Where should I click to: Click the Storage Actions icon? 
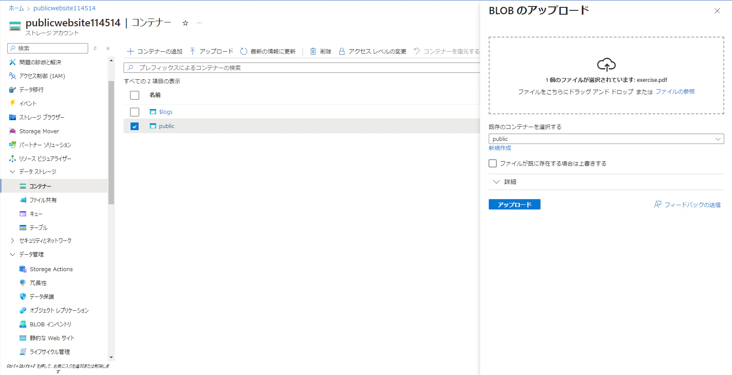click(x=23, y=269)
